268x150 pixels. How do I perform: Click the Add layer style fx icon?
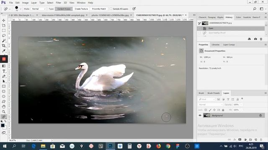click(234, 140)
